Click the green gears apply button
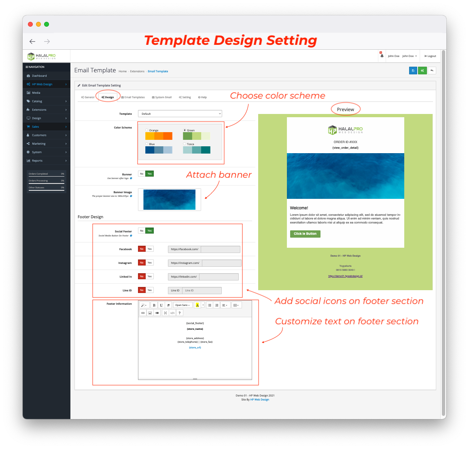The height and width of the screenshot is (449, 469). [x=422, y=70]
